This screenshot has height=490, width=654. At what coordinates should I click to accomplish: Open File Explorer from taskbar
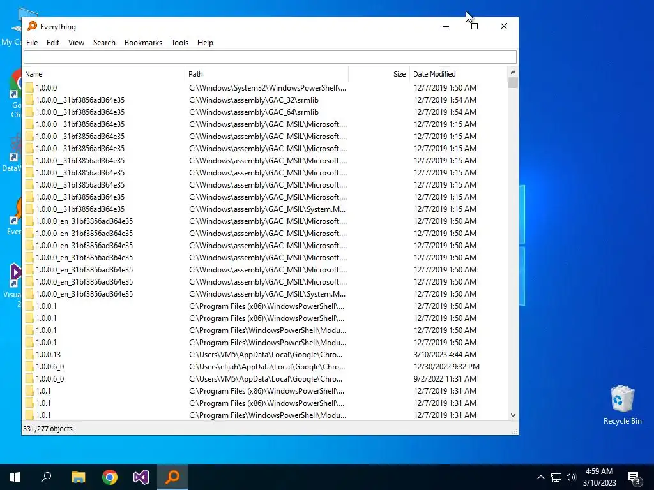78,477
